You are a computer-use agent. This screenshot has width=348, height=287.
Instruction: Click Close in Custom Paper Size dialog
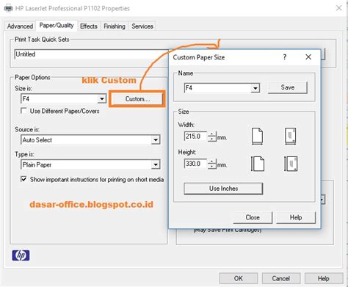[x=253, y=217]
